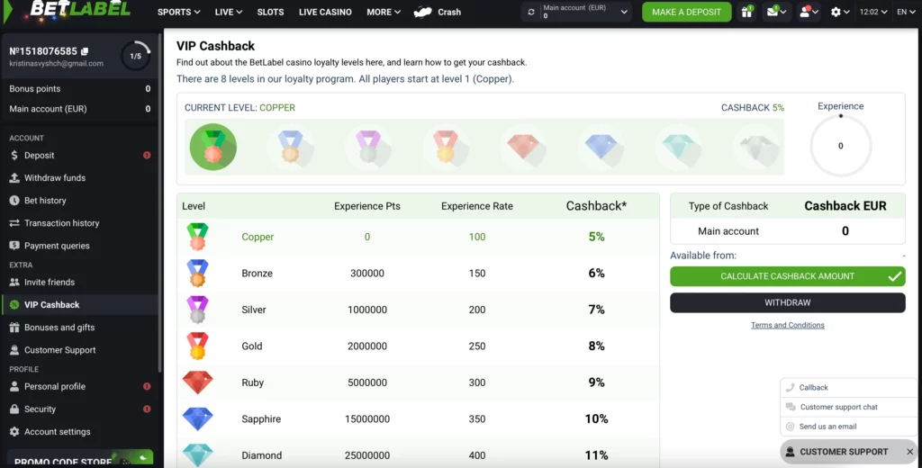The width and height of the screenshot is (922, 468).
Task: Open the 12:02 time zone dropdown
Action: pos(873,12)
